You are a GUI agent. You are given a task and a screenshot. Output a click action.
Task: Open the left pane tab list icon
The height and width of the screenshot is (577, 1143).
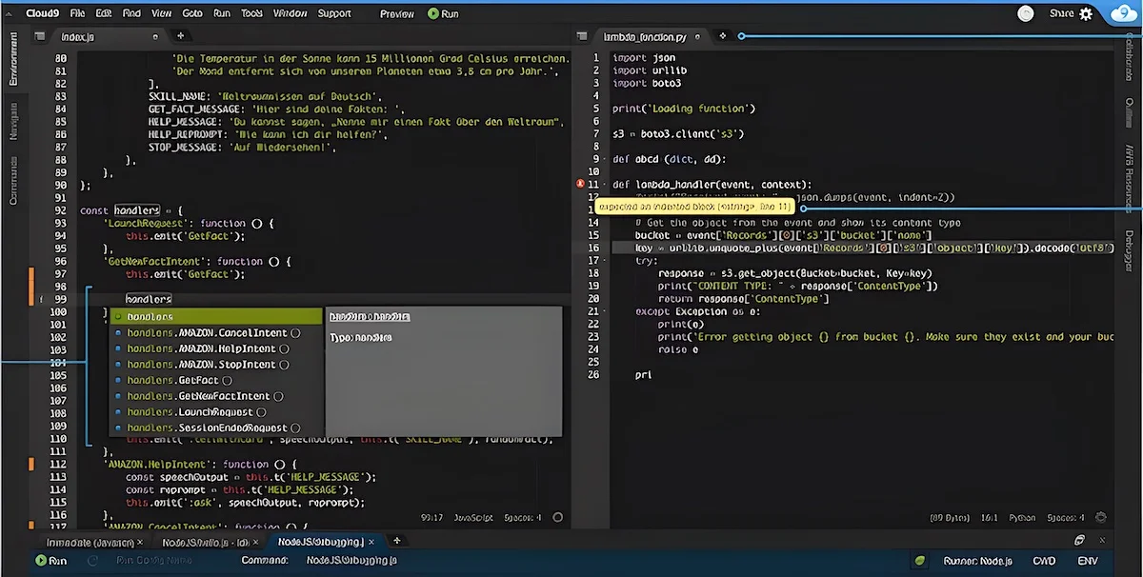(40, 36)
